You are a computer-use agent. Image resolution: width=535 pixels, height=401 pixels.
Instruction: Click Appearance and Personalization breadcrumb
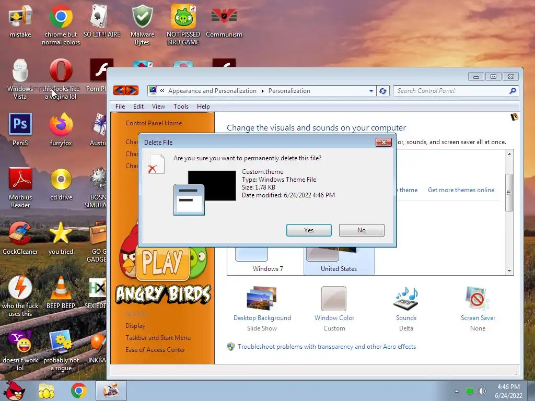(212, 91)
